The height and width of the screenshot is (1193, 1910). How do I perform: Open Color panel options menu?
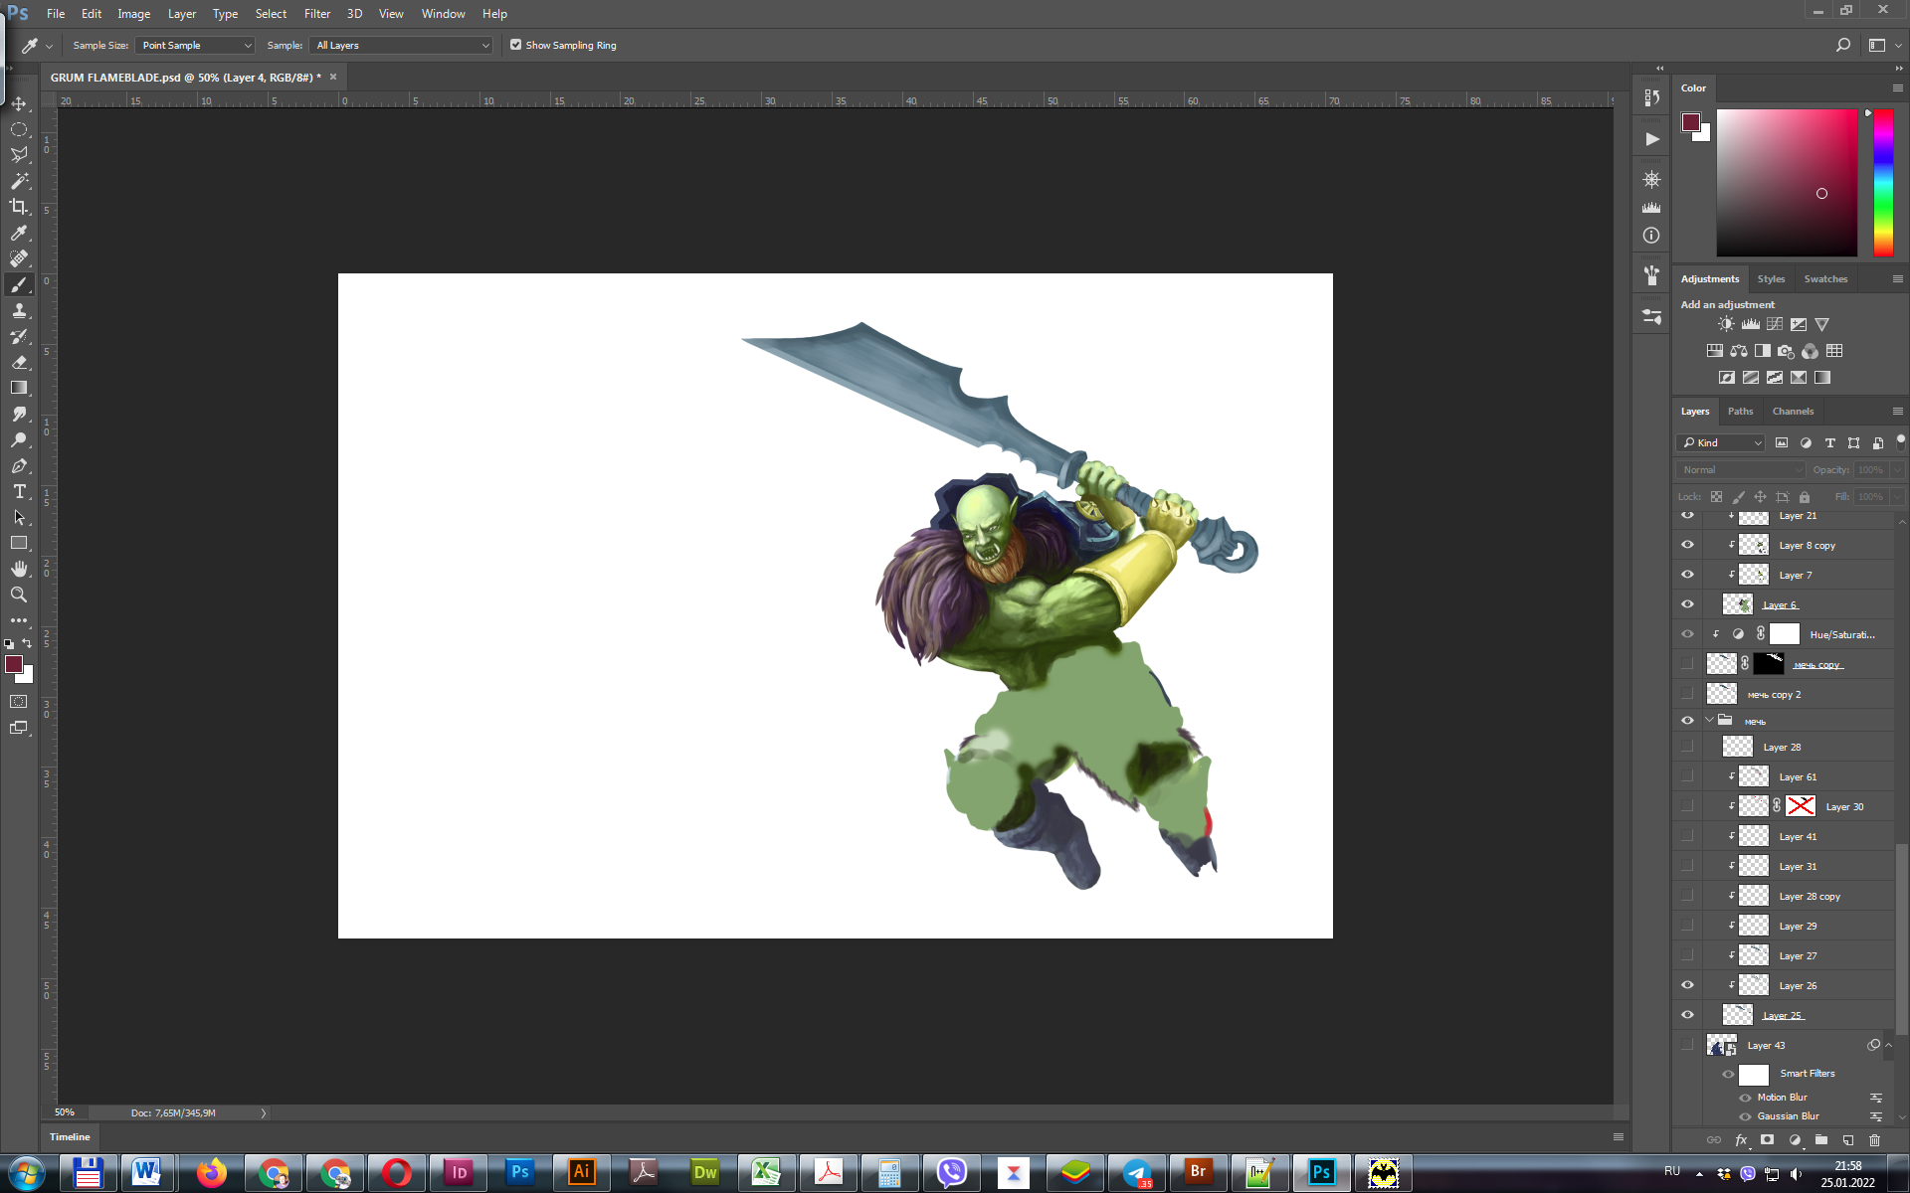click(1897, 87)
